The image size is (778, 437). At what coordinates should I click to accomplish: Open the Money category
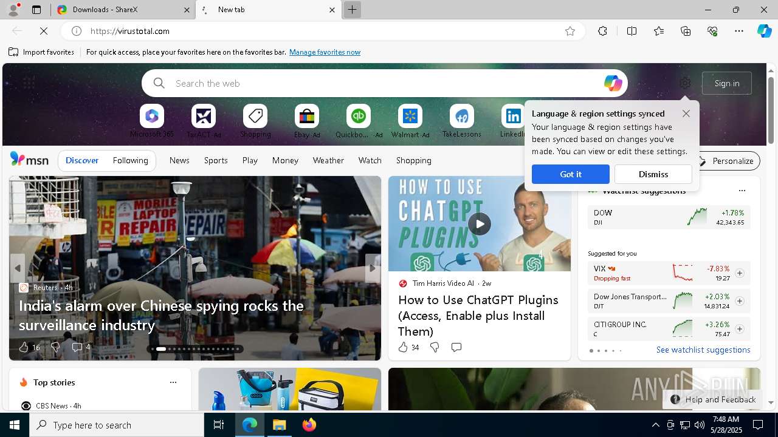(285, 160)
